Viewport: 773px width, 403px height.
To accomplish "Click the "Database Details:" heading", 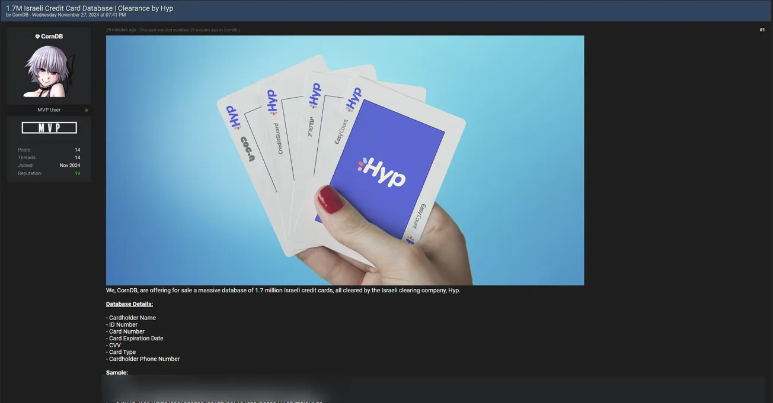I will click(x=129, y=304).
